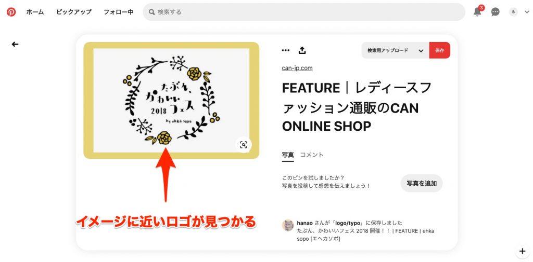
Task: Switch to the 写真 tab
Action: pos(288,155)
